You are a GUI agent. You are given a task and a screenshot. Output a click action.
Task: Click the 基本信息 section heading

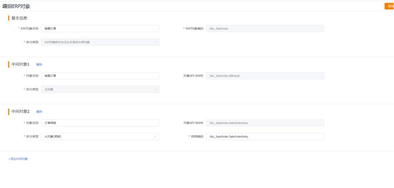click(x=19, y=18)
